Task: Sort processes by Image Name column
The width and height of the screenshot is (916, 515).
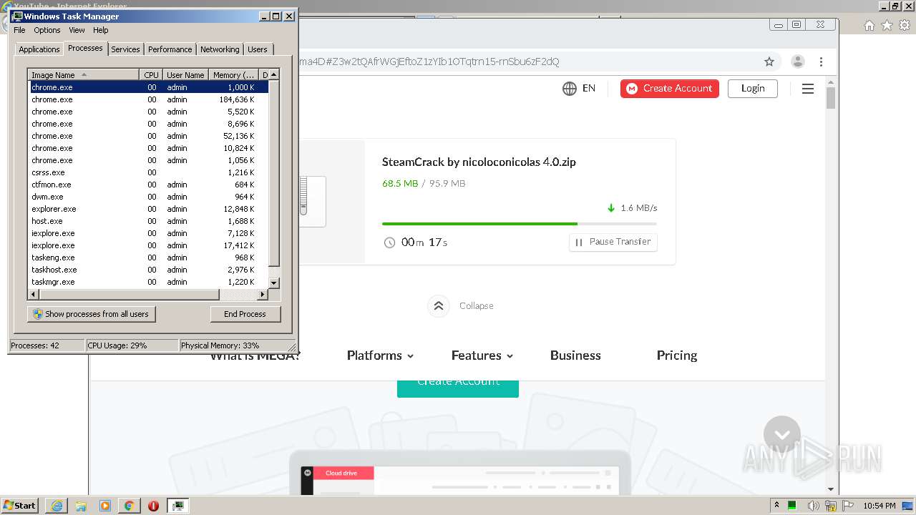Action: (84, 75)
